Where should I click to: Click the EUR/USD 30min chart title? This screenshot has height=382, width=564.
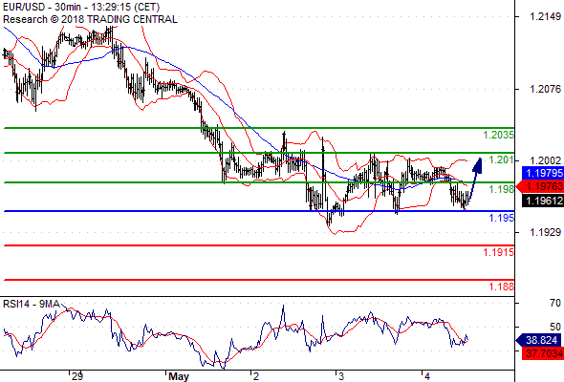point(81,7)
